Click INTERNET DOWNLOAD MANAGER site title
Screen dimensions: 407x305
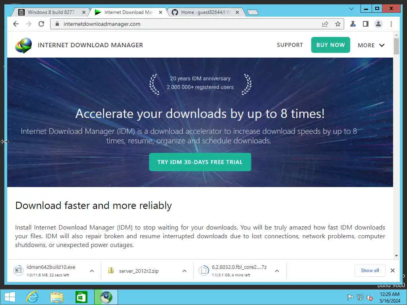[90, 45]
